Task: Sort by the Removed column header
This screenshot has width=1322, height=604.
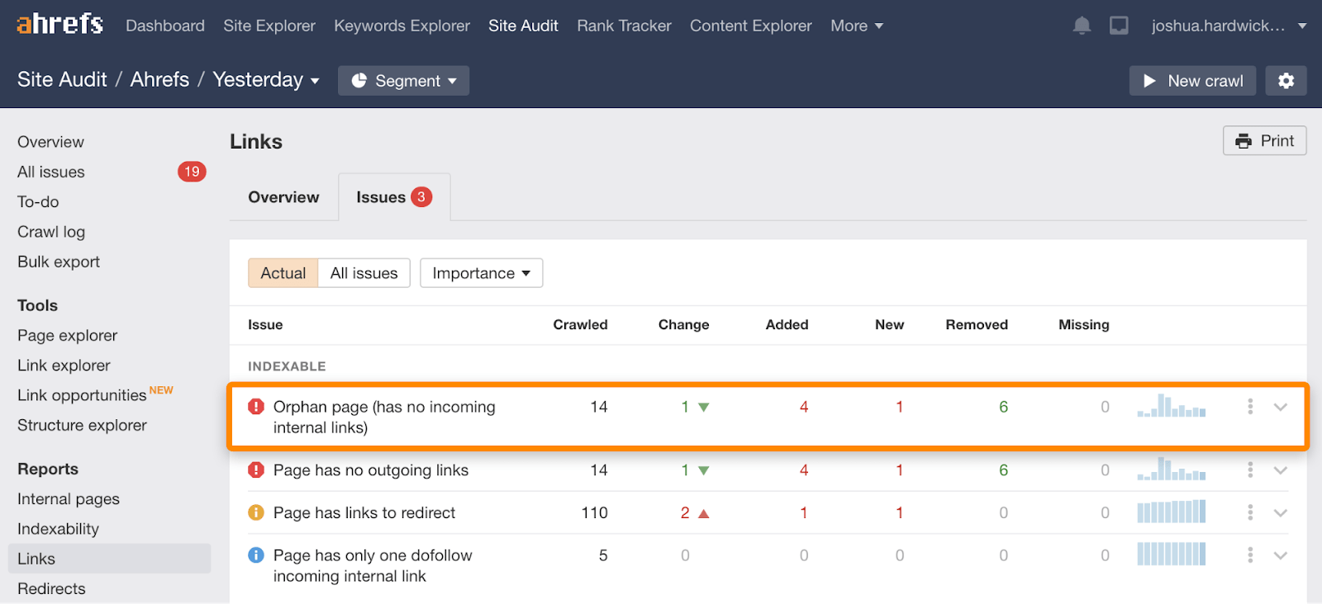Action: pyautogui.click(x=977, y=324)
